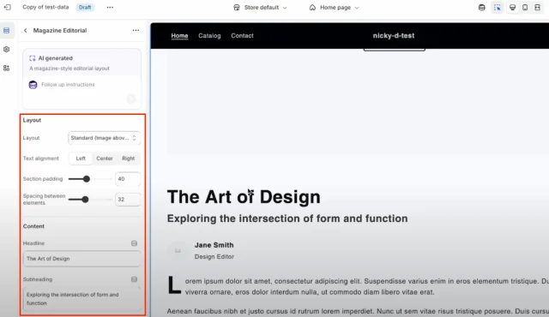Toggle the section inspector tool
549x317 pixels.
[x=498, y=8]
